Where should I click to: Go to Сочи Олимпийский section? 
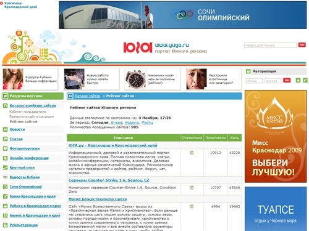click(25, 187)
